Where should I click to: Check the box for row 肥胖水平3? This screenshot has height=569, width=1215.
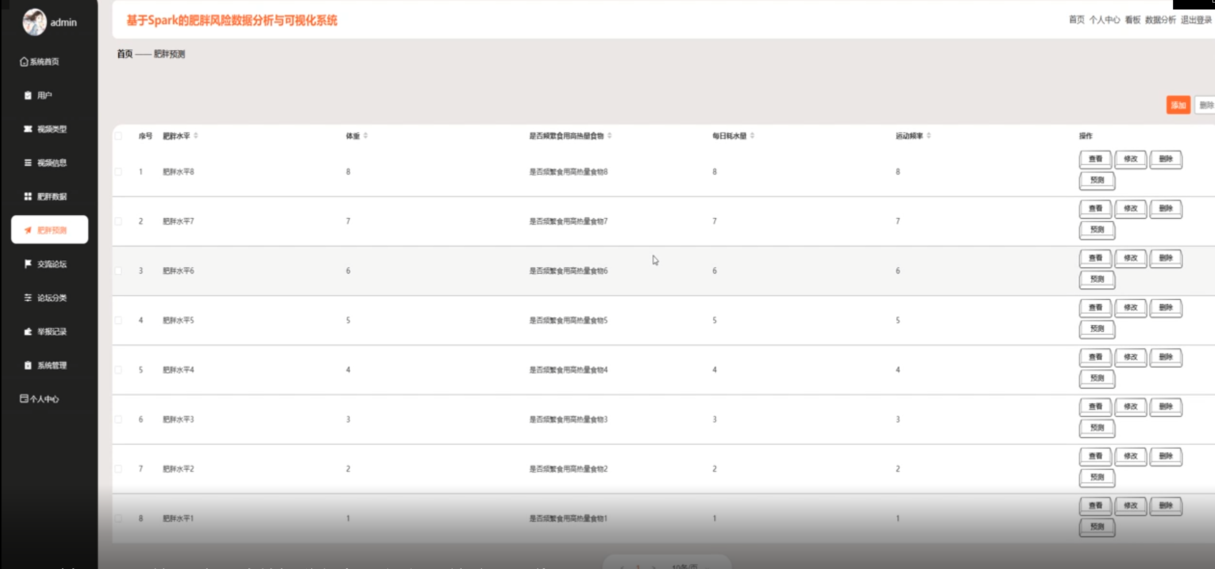pos(118,419)
